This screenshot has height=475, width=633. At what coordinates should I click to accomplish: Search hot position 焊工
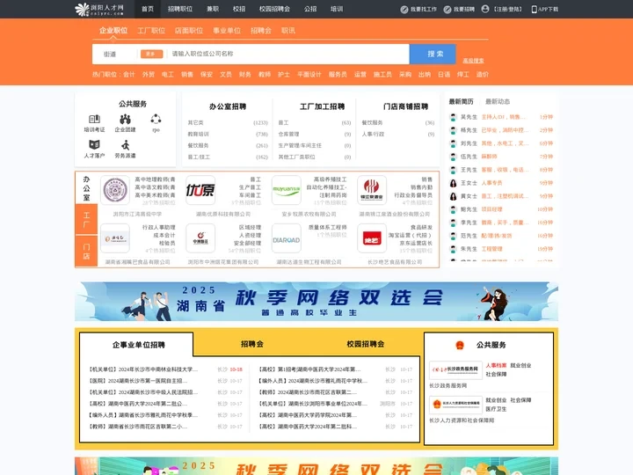tap(463, 74)
